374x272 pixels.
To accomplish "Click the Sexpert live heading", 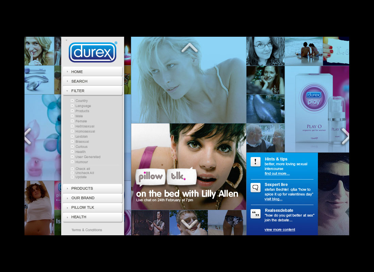I will [x=276, y=184].
